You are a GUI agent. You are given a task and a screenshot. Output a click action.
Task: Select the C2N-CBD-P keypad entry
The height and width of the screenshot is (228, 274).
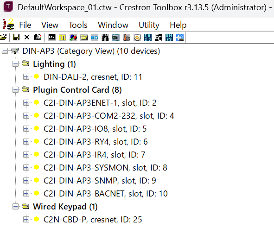click(x=93, y=220)
